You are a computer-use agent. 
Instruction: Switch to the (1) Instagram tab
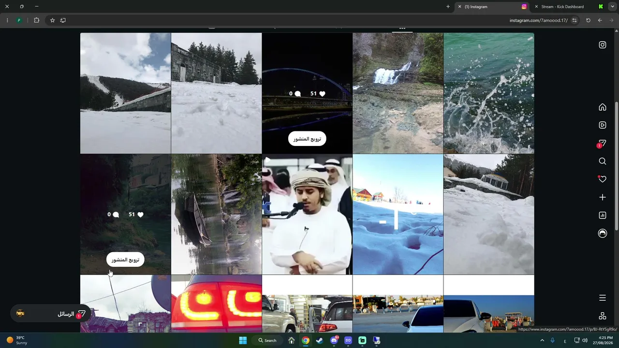click(x=492, y=7)
